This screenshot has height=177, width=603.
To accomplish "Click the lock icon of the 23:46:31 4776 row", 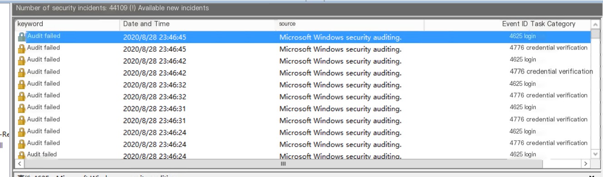I will [21, 120].
